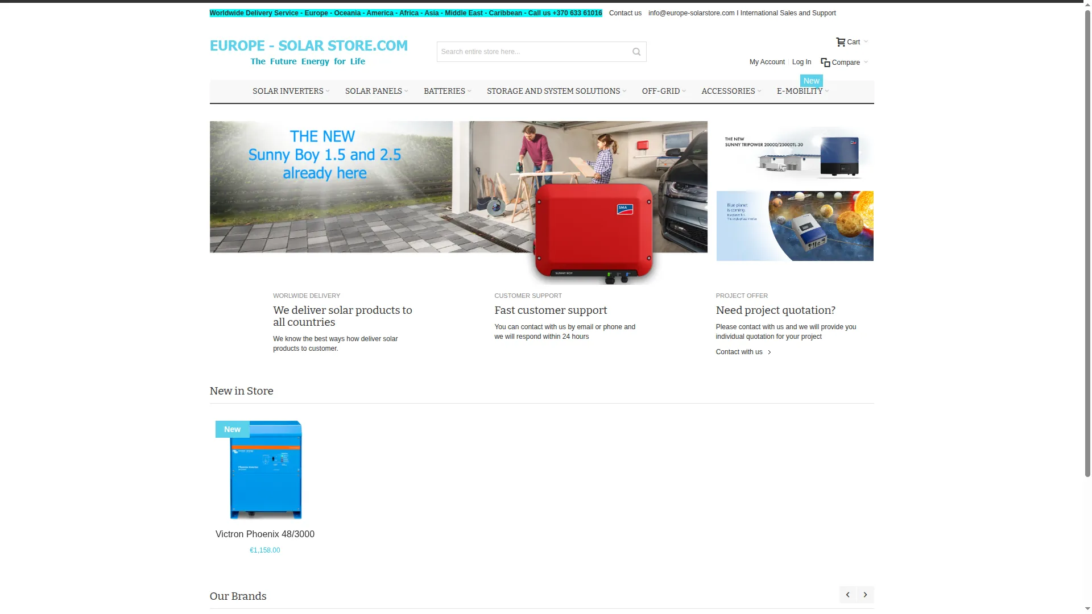
Task: Open the E-Mobility menu
Action: pyautogui.click(x=800, y=91)
